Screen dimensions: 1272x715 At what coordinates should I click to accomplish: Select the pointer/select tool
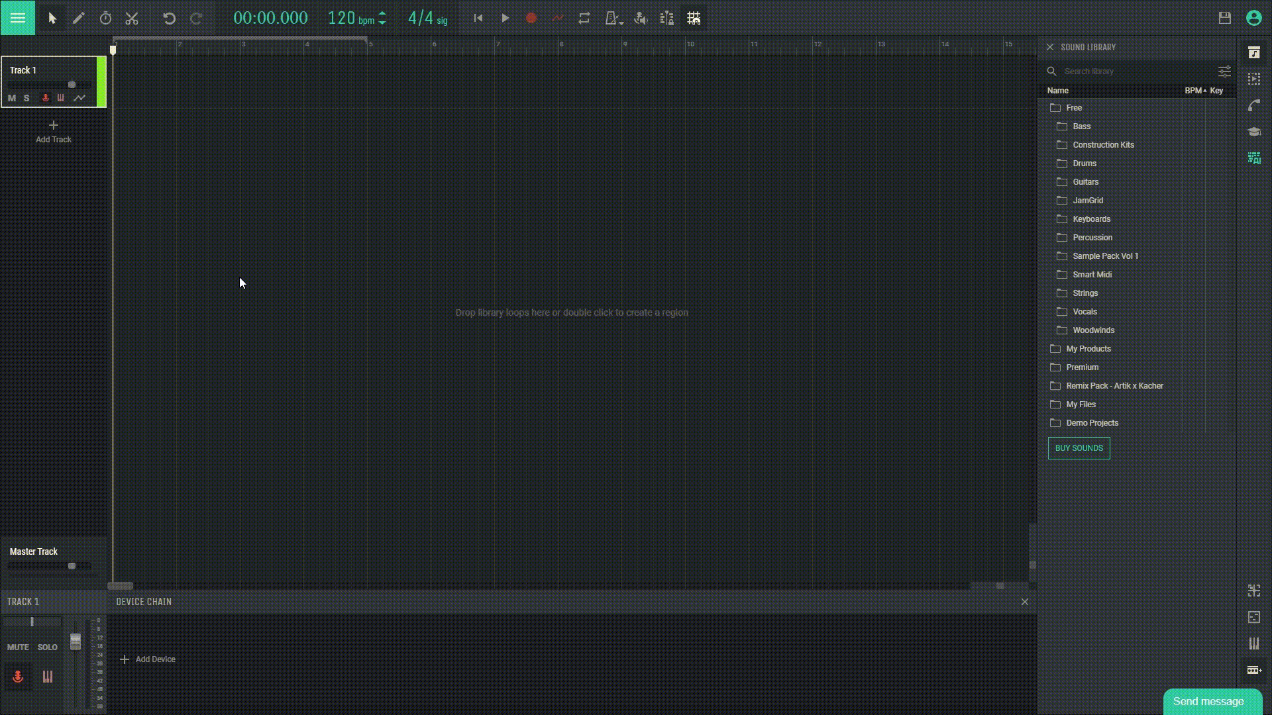(x=50, y=19)
